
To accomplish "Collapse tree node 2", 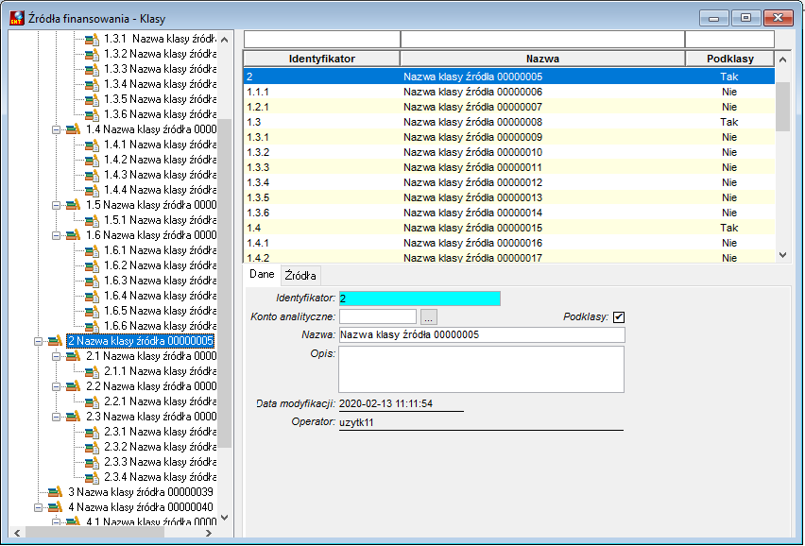I will 38,341.
